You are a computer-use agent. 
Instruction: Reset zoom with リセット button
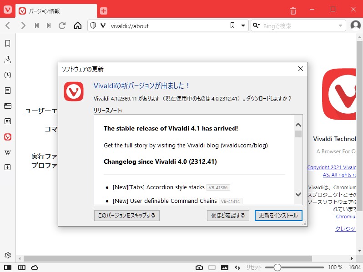(x=253, y=267)
